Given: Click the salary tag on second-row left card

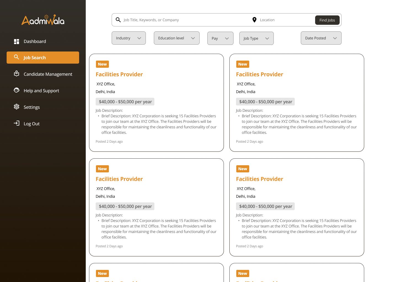Looking at the screenshot, I should [x=125, y=206].
